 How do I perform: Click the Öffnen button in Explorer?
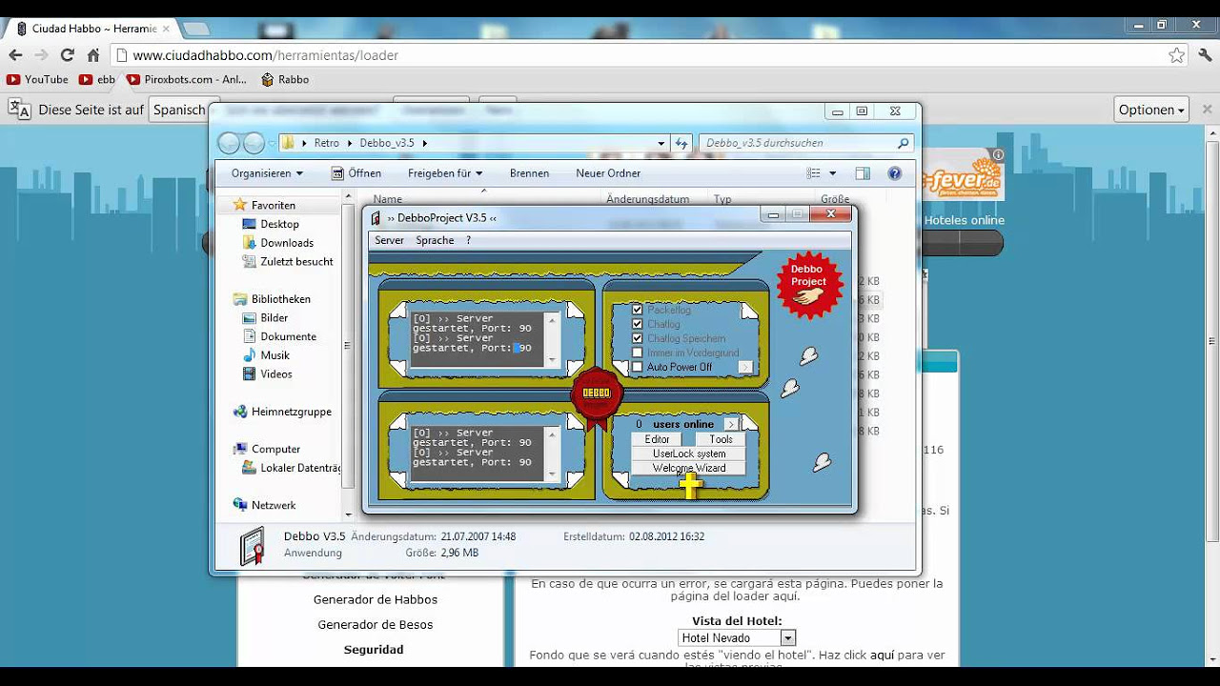tap(356, 173)
